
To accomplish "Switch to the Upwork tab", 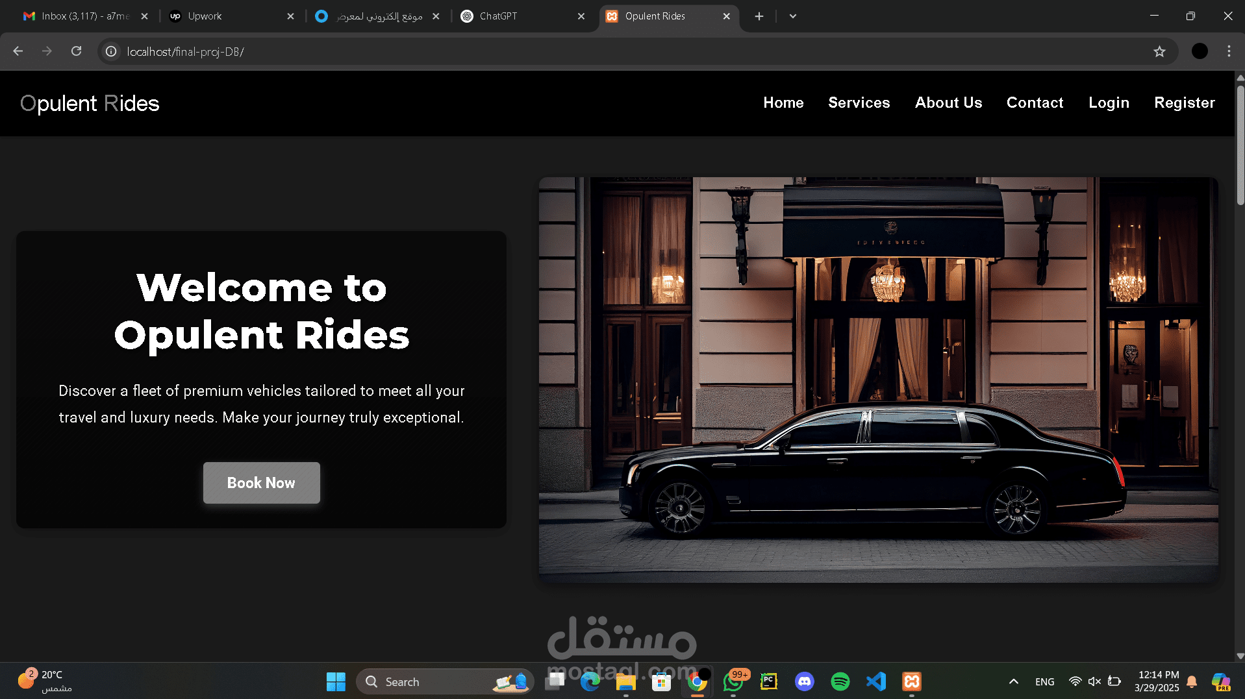I will pos(224,16).
